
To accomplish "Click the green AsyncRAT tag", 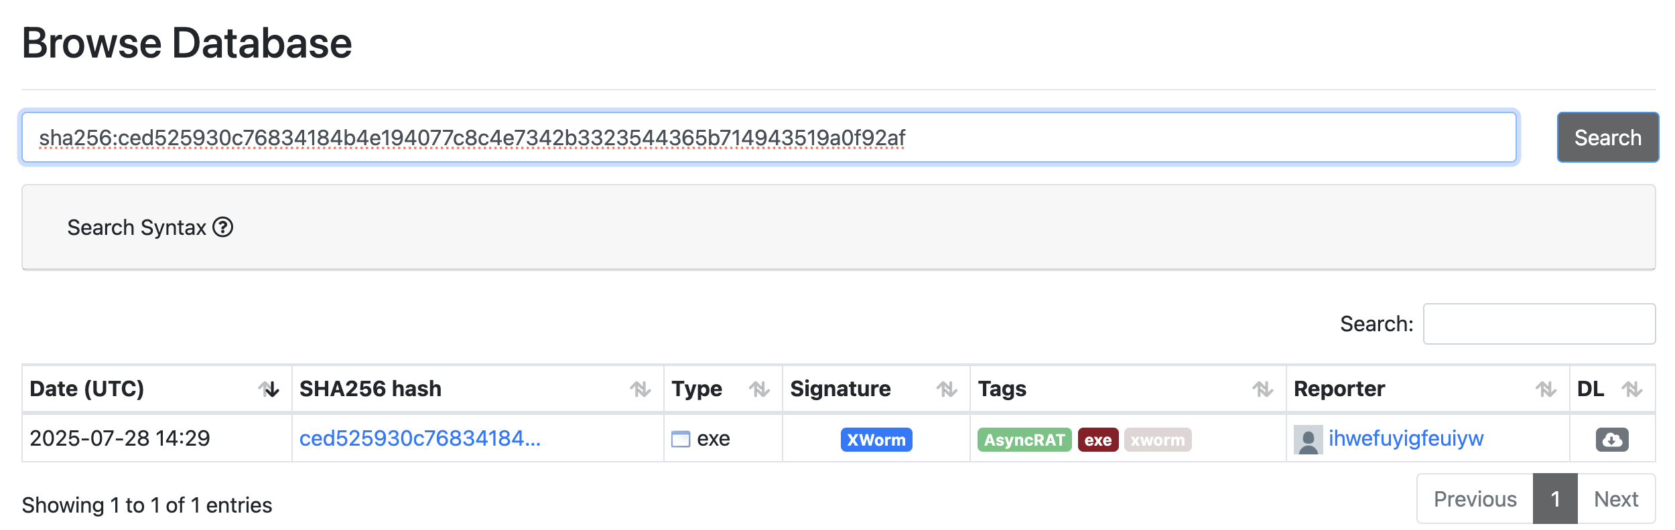I will click(1024, 440).
